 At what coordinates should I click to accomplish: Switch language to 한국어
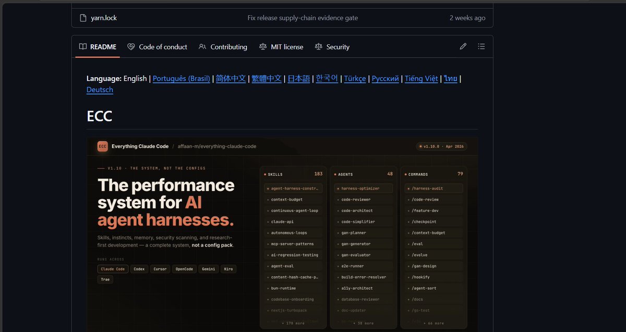327,79
